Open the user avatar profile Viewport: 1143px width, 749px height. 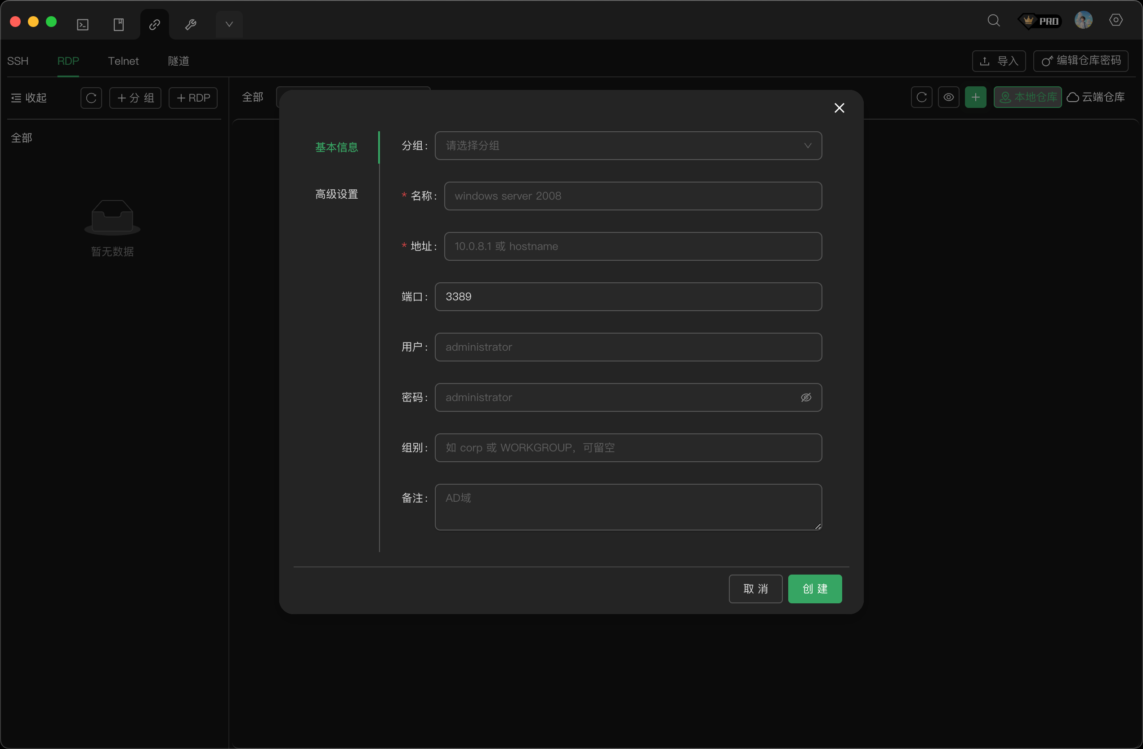point(1083,21)
